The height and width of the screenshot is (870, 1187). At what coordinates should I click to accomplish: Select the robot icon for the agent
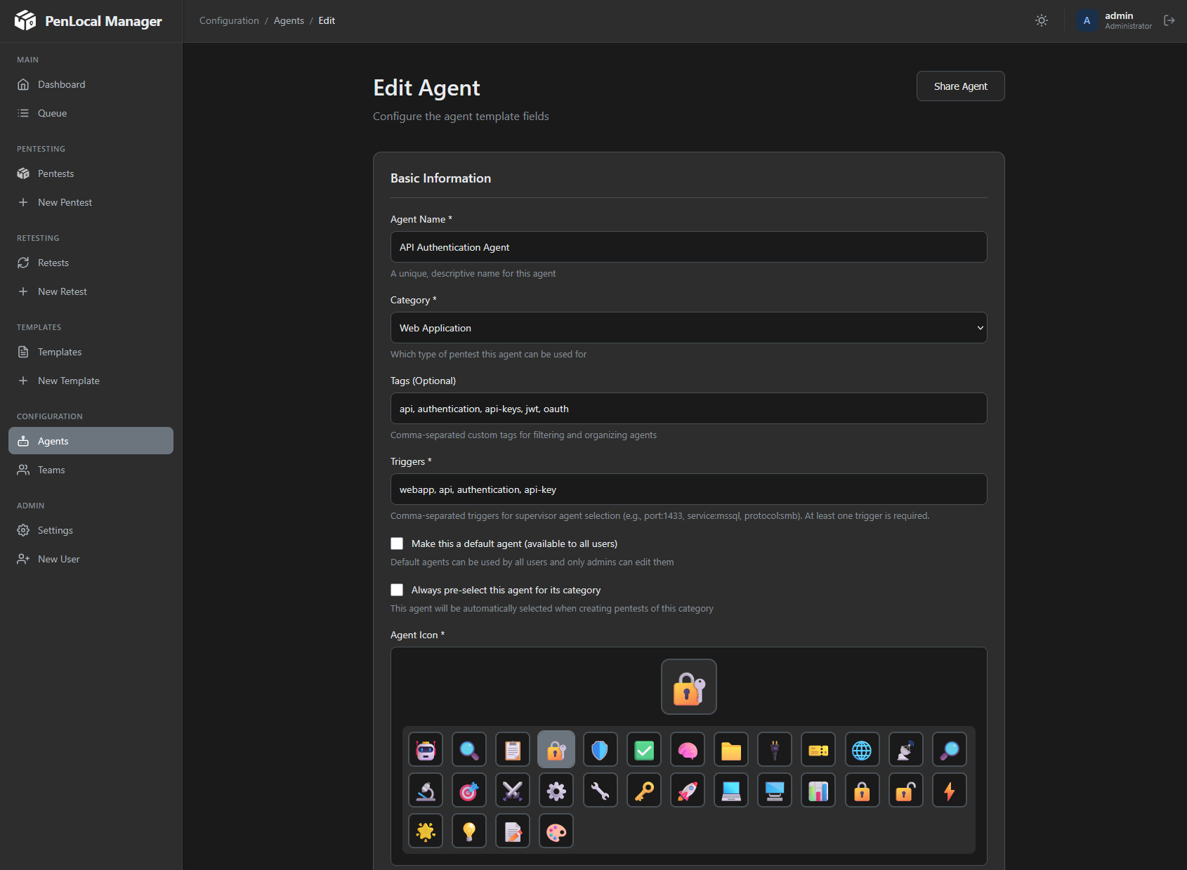pos(426,749)
